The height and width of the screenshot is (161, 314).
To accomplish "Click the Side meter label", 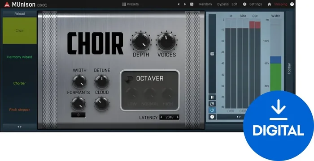I will tap(243, 16).
